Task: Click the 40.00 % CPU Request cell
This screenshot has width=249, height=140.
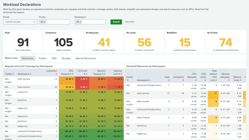Action: tap(67, 81)
